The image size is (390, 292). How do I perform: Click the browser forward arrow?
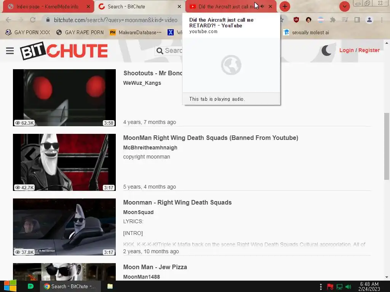point(21,20)
